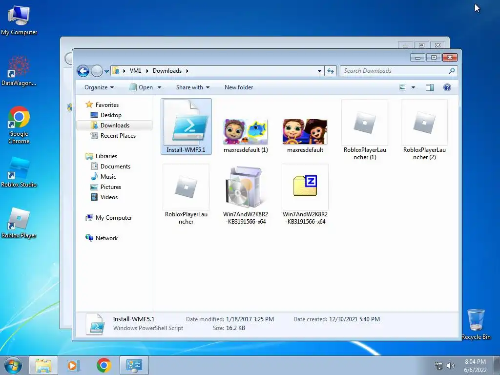
Task: Minimize the background Explorer window
Action: pos(405,45)
